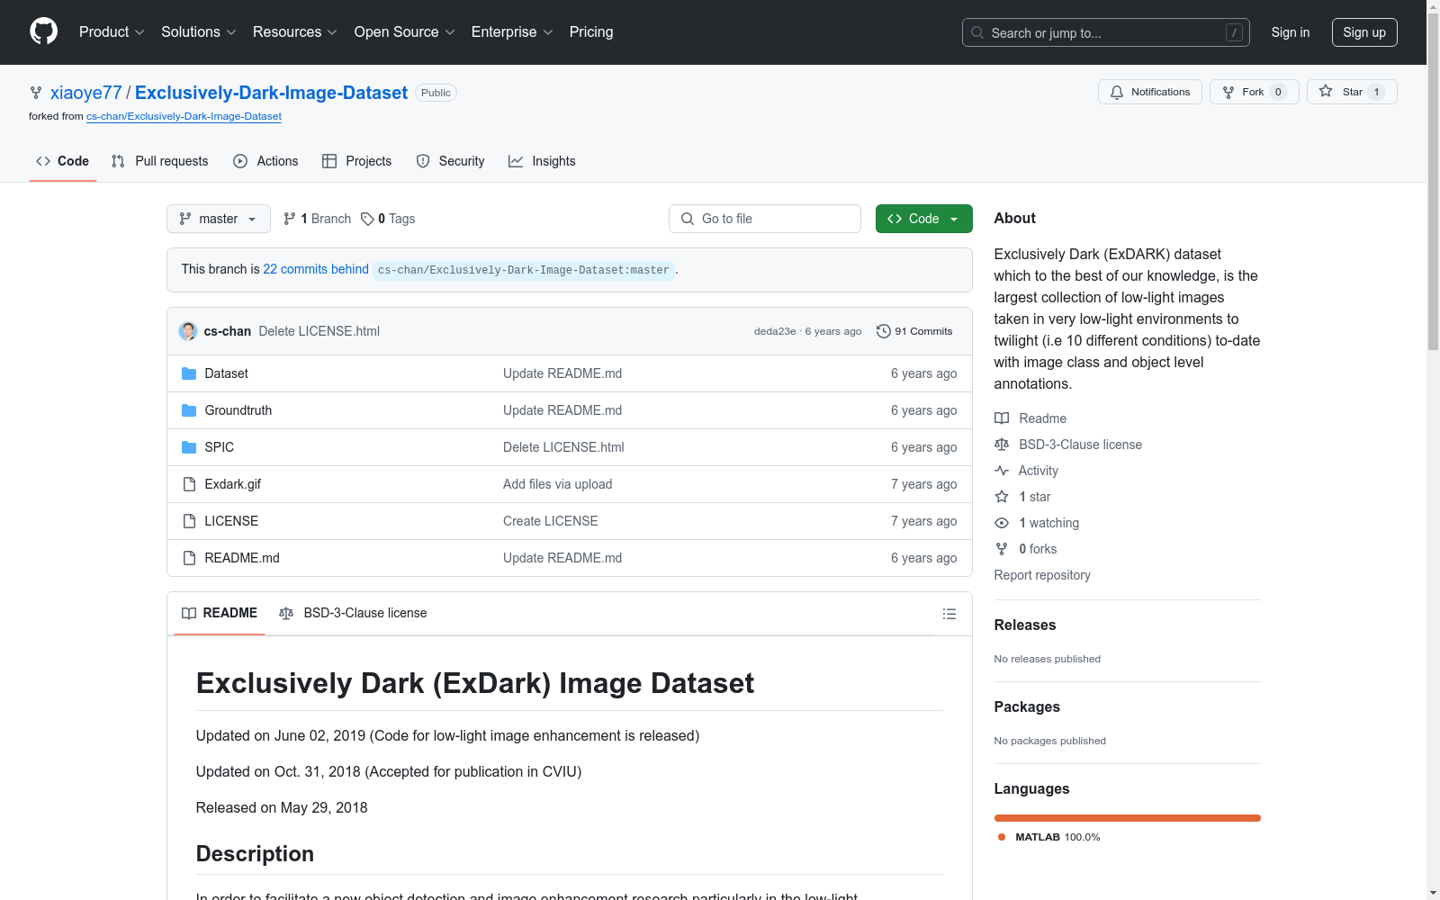Click the Go to file search field
The width and height of the screenshot is (1440, 900).
coord(765,219)
